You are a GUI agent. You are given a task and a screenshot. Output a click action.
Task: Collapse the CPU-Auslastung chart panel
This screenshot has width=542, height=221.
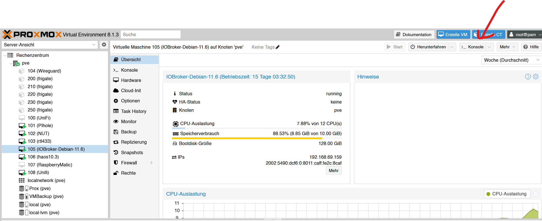536,194
